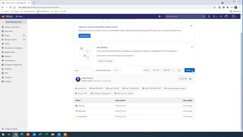This screenshot has width=243, height=137.
Task: Open the help dropdown in header
Action: (226, 16)
